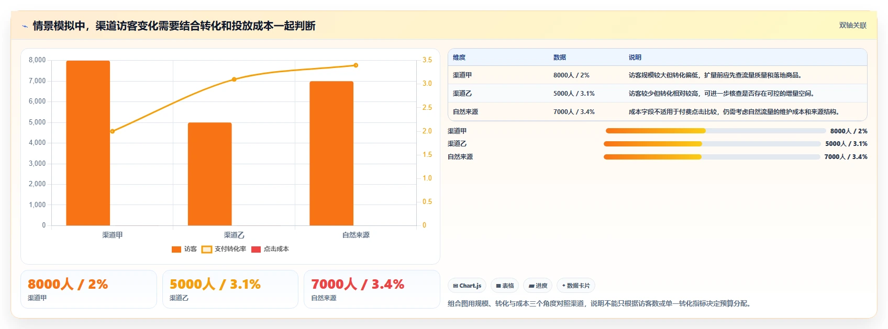Toggle the 支付转化率 legend item

point(224,249)
